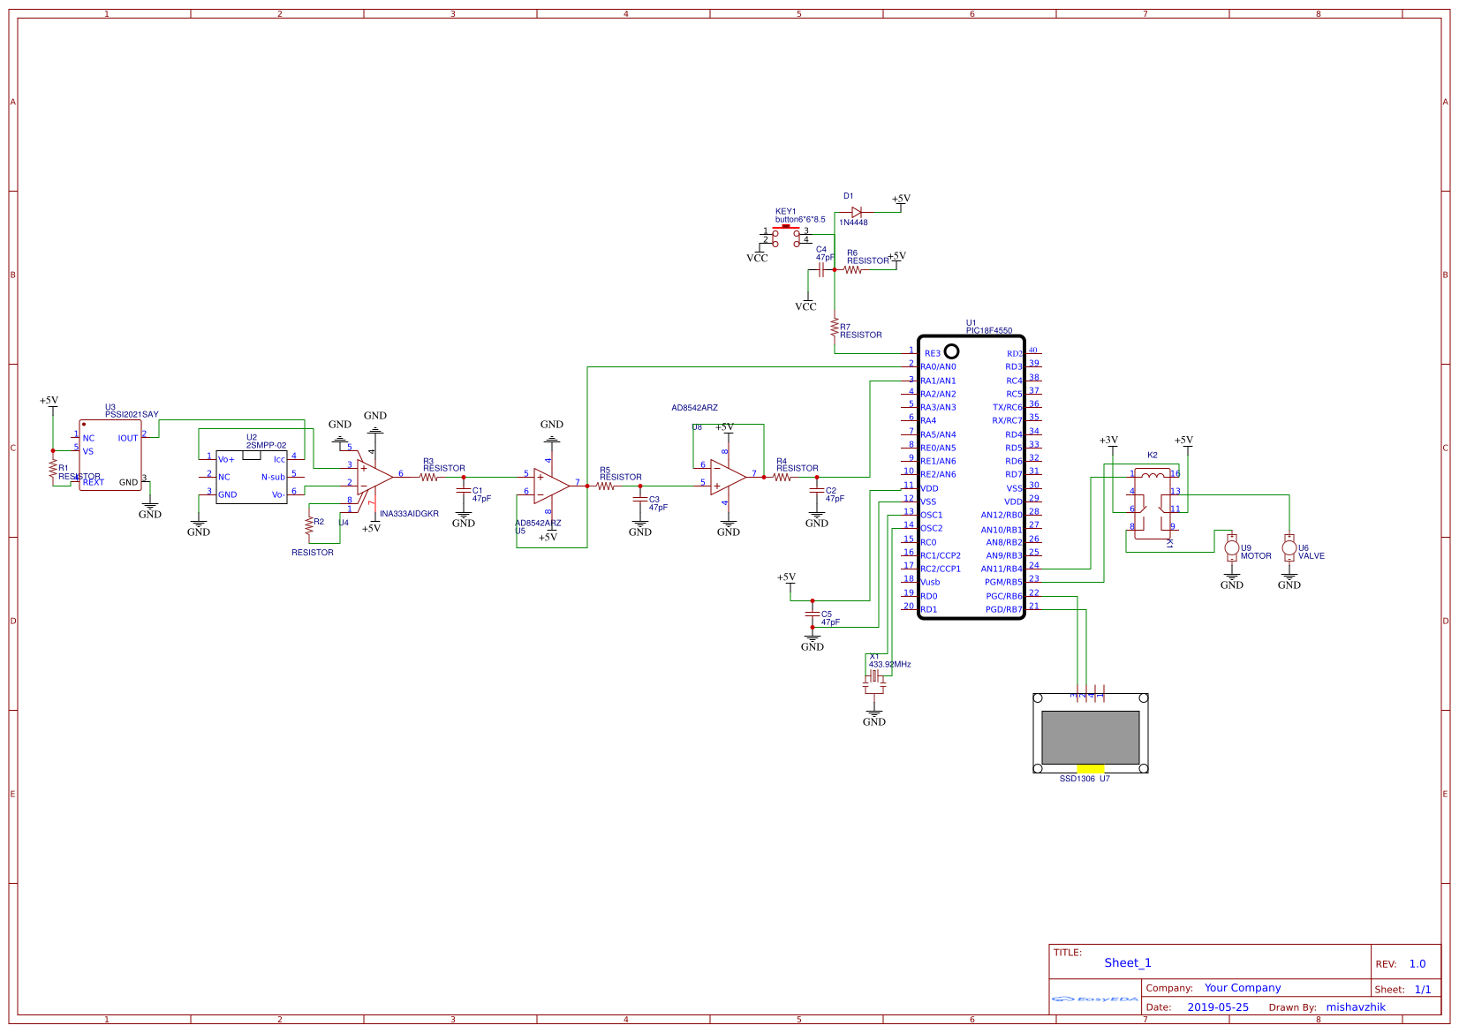This screenshot has height=1033, width=1459.
Task: Select the D1 1N4448 diode symbol
Action: [x=856, y=212]
